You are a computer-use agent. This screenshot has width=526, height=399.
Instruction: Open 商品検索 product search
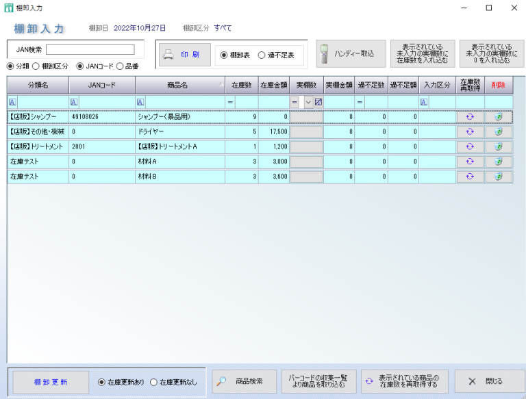tap(245, 381)
